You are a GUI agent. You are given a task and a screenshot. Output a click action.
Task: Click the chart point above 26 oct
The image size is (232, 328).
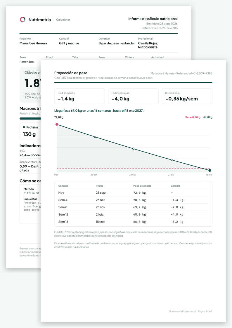click(95, 137)
